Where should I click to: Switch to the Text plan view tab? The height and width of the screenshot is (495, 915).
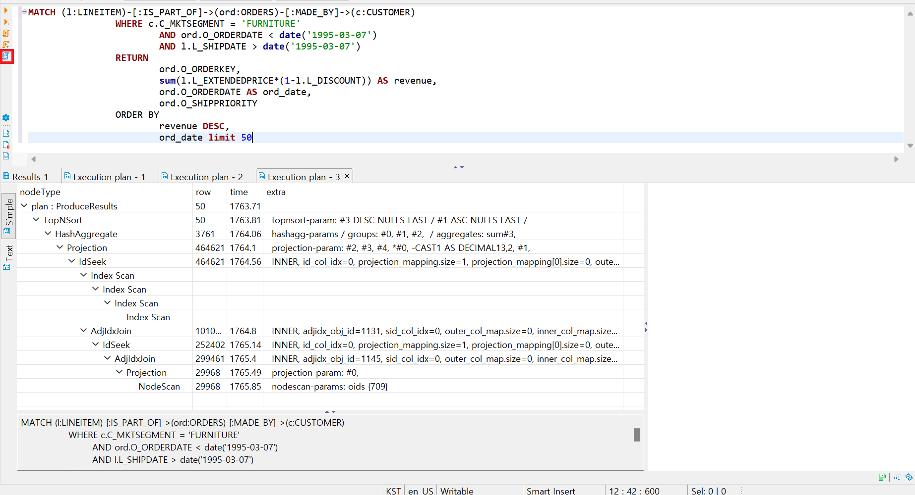9,257
